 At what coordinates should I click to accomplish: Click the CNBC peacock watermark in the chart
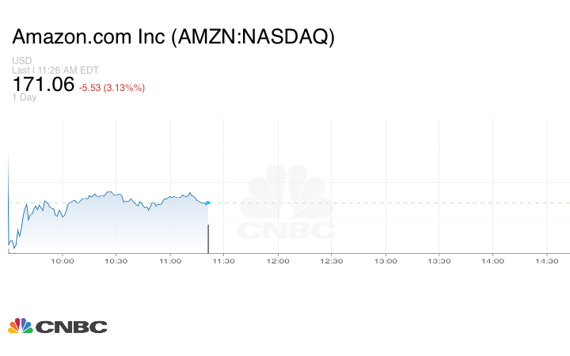(287, 204)
